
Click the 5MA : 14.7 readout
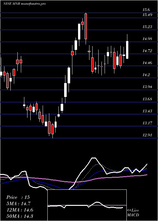(18, 204)
